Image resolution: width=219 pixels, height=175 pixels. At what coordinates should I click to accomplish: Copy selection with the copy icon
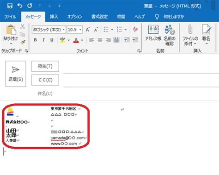pyautogui.click(x=23, y=35)
